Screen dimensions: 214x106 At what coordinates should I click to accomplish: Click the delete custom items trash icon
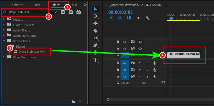coord(80,102)
